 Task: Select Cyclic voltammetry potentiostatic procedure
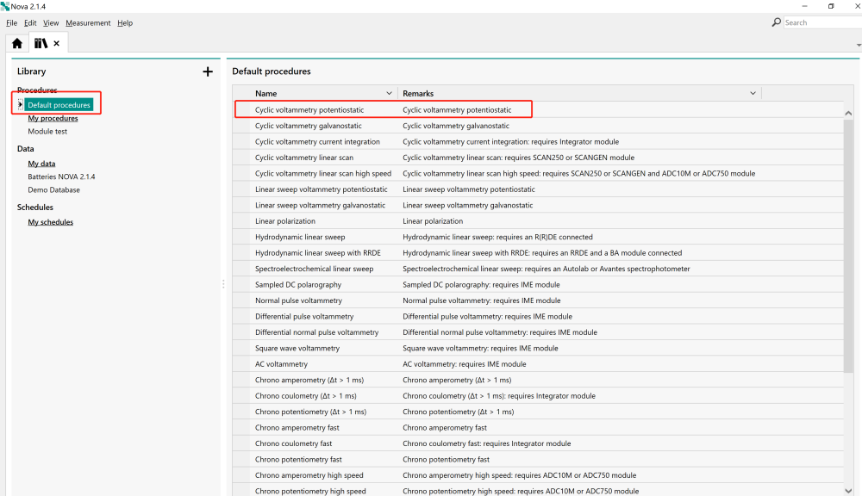point(309,110)
